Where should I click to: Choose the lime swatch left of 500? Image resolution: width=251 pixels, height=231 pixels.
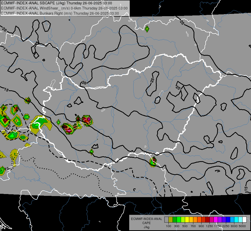point(183,219)
